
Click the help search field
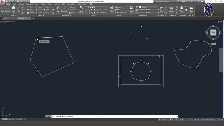[x=165, y=1]
